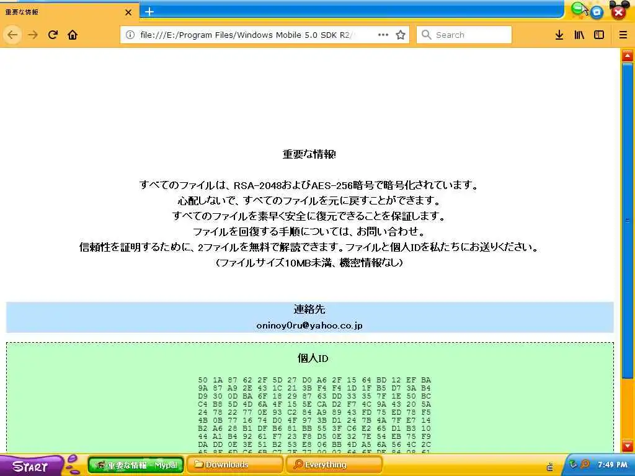This screenshot has height=476, width=635.
Task: Click the hex row starting 9A 87 A9
Action: (314, 388)
